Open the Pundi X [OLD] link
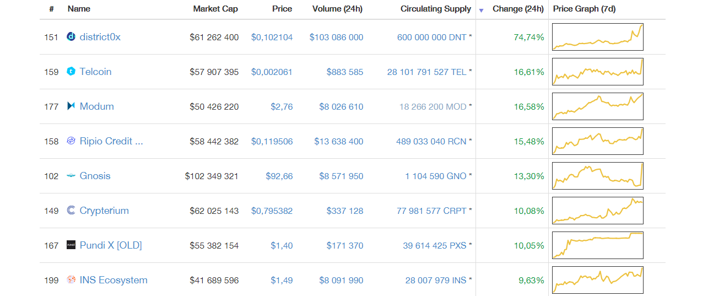The height and width of the screenshot is (296, 708). (x=111, y=245)
